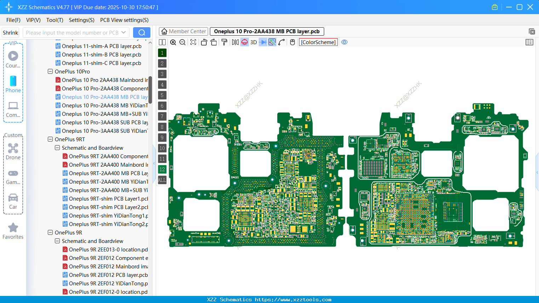The image size is (539, 303).
Task: Select the zoom out tool
Action: 182,42
